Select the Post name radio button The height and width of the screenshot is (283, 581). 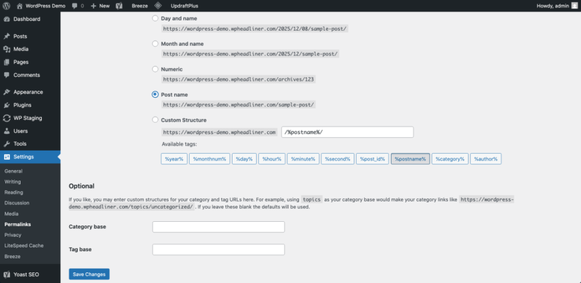[155, 95]
